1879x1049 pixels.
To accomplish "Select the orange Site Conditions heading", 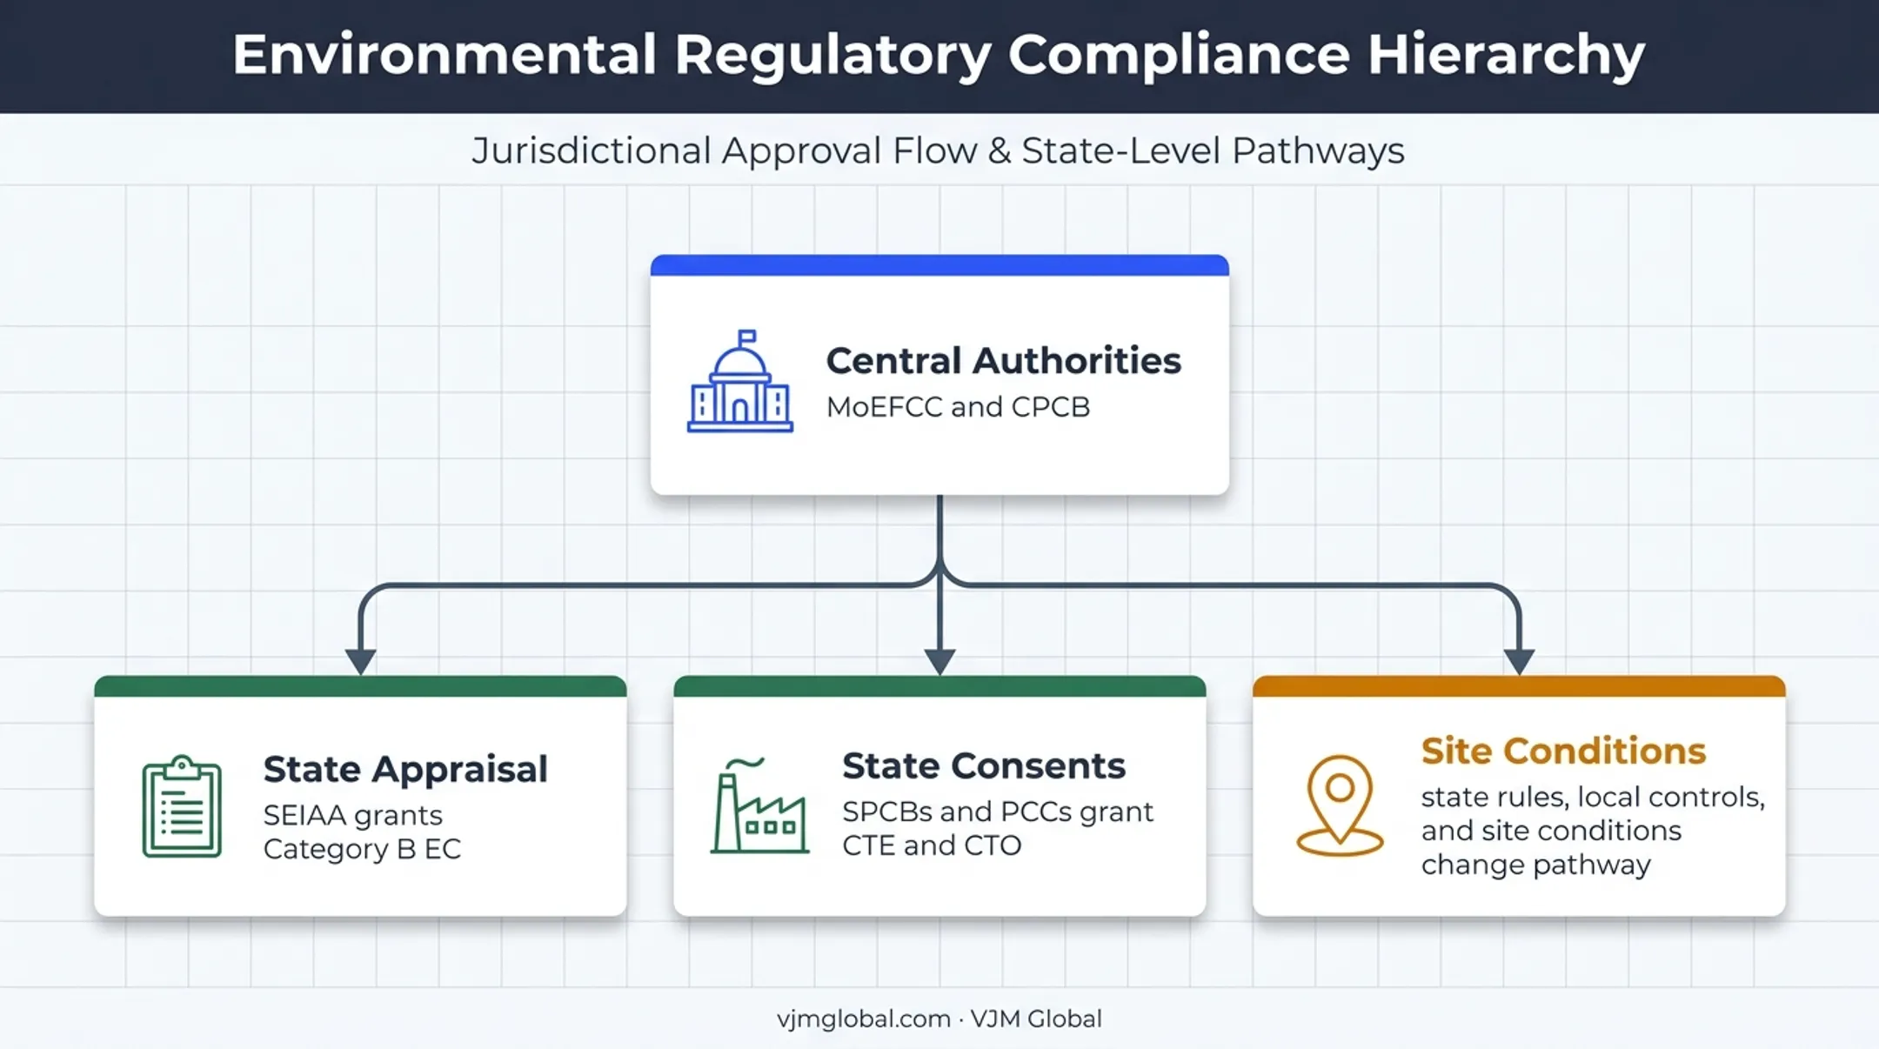I will [x=1563, y=751].
